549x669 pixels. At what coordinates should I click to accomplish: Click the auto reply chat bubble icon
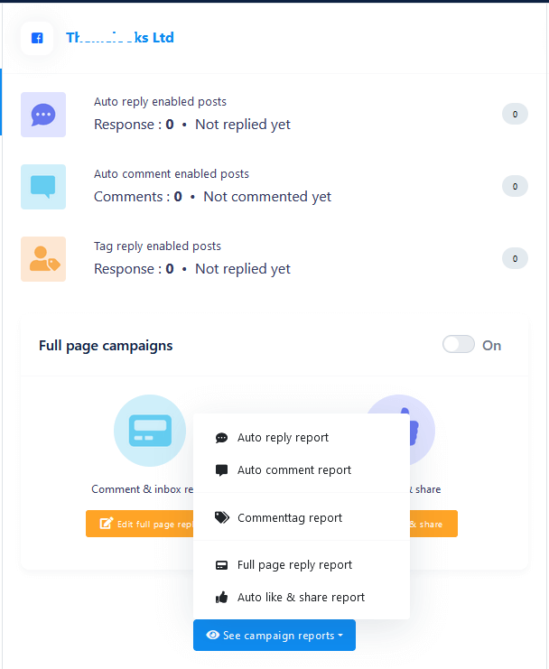(x=43, y=115)
